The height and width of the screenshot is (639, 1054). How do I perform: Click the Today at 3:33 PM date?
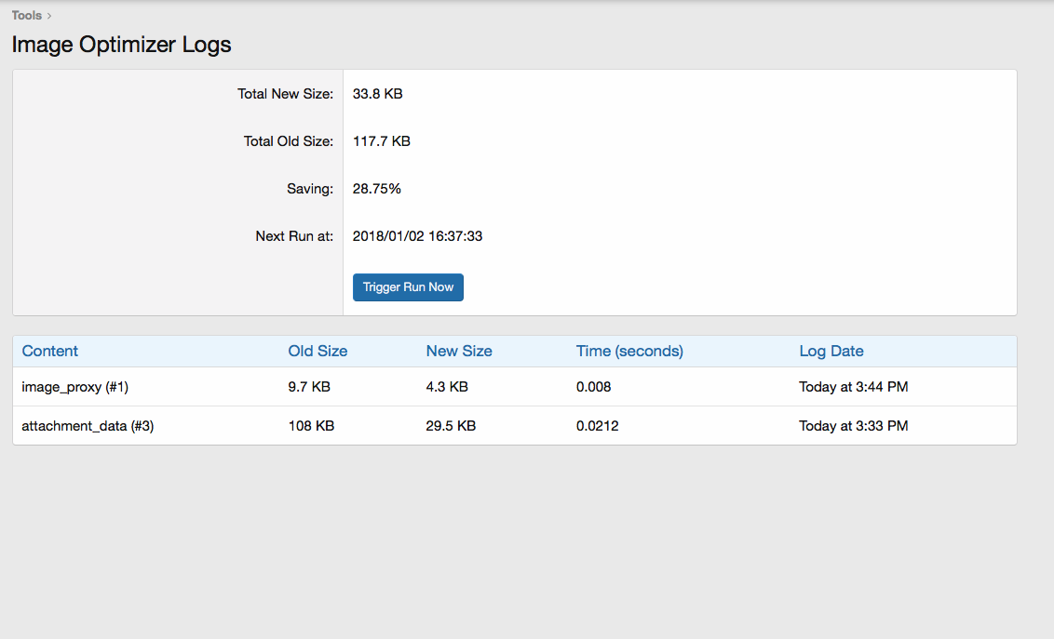pyautogui.click(x=853, y=426)
